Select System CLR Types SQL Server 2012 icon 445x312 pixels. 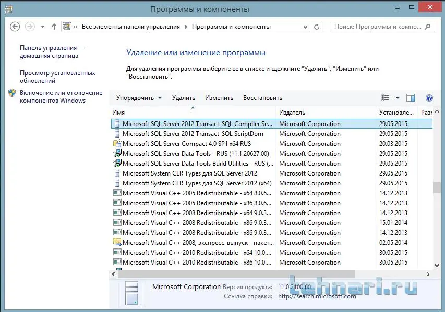coord(117,173)
